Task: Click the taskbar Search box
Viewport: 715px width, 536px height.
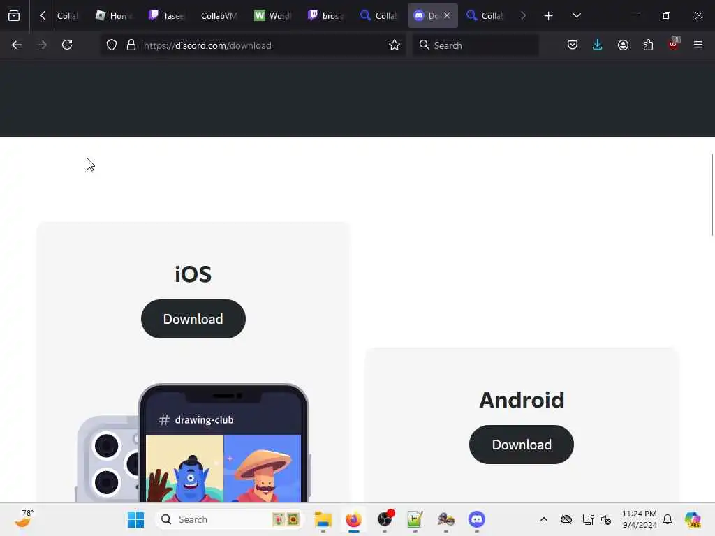Action: coord(230,519)
